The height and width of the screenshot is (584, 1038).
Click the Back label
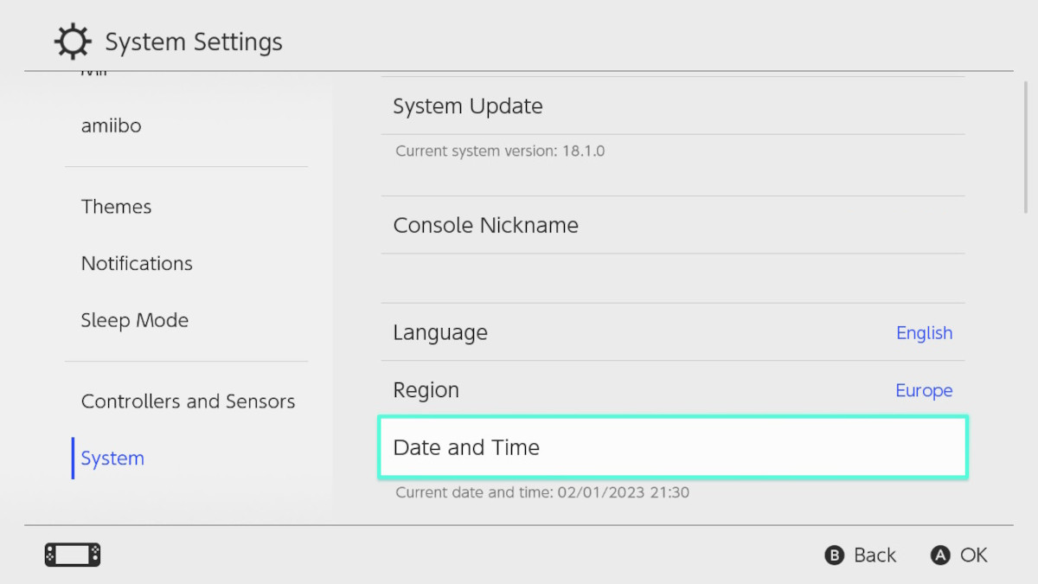[875, 555]
